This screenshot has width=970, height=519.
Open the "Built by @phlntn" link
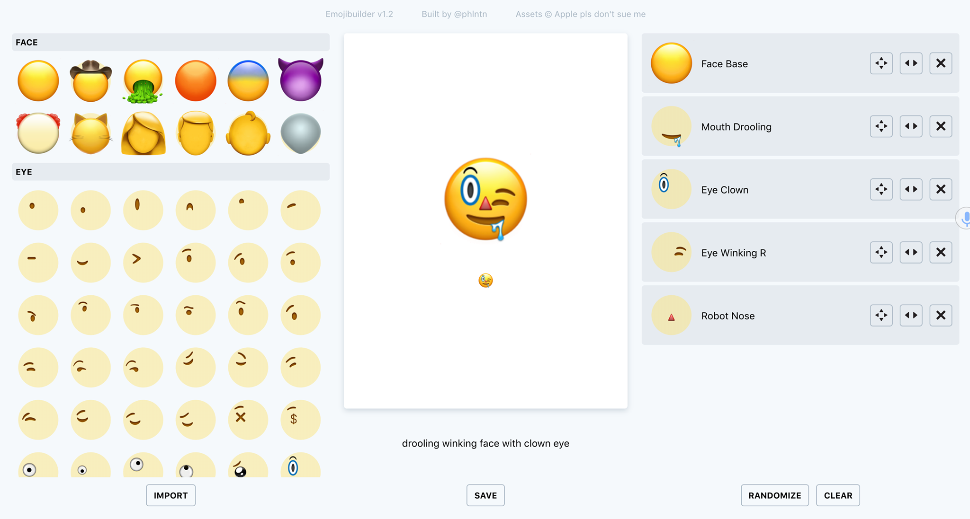(x=454, y=14)
